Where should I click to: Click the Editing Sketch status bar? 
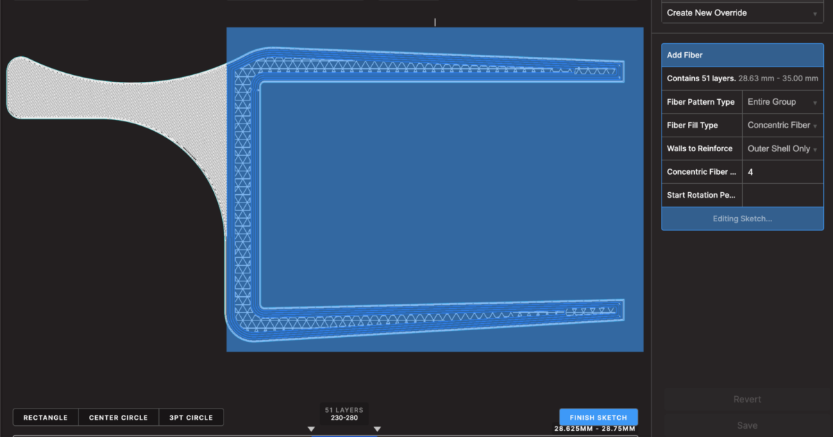pos(742,218)
